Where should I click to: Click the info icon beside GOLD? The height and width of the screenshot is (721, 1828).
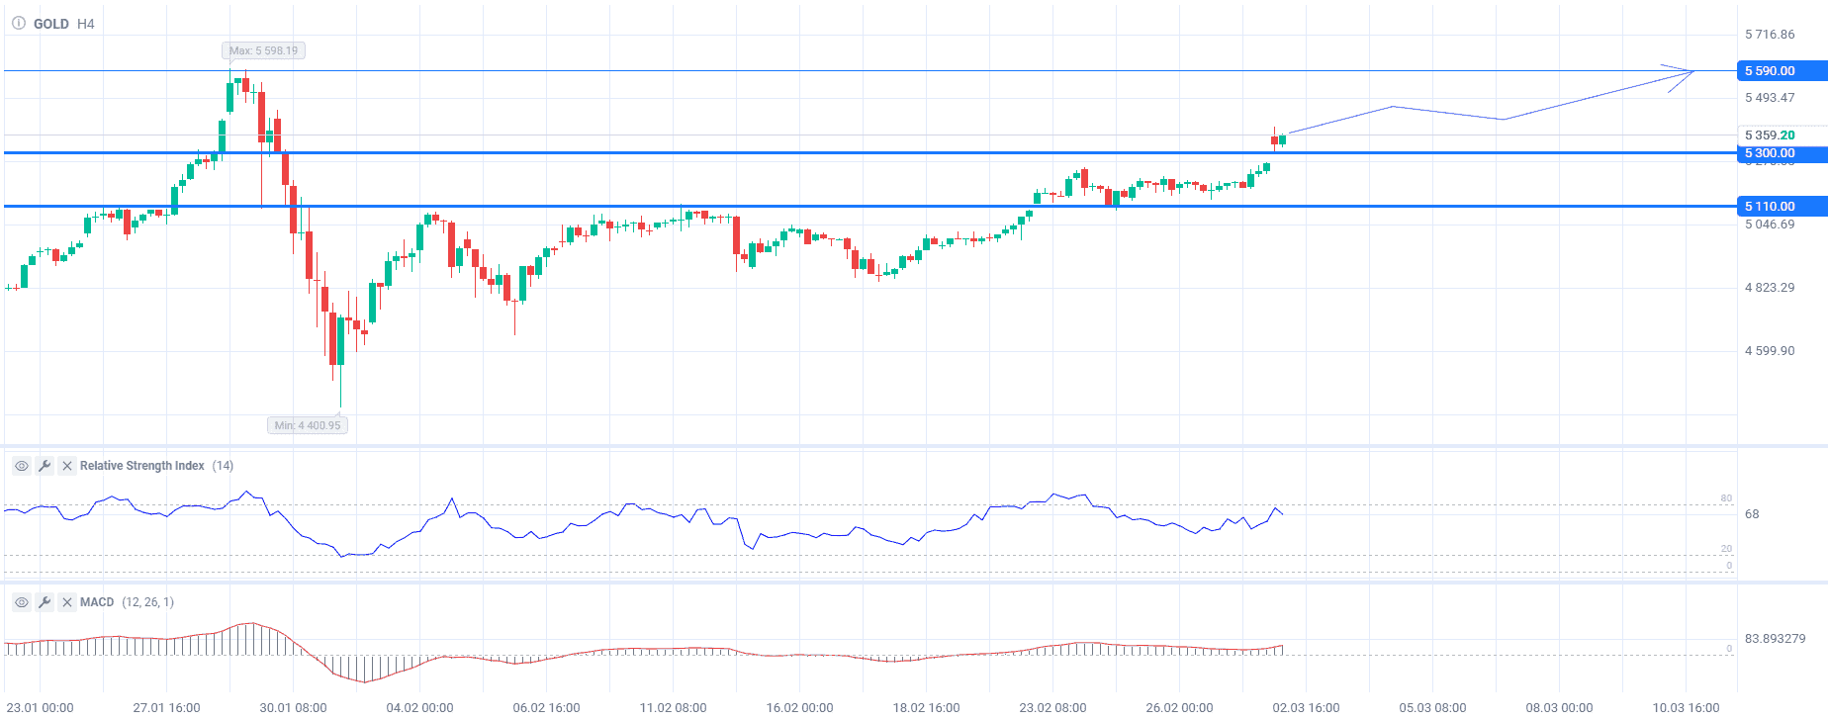18,23
